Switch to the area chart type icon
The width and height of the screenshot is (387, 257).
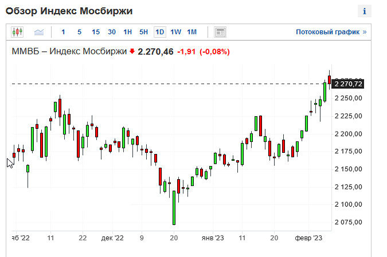(x=39, y=32)
